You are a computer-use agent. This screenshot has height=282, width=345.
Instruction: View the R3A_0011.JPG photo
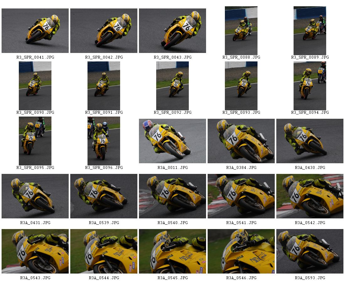tap(172, 141)
